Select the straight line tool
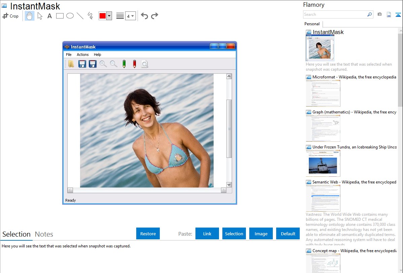Image resolution: width=403 pixels, height=273 pixels. [80, 16]
